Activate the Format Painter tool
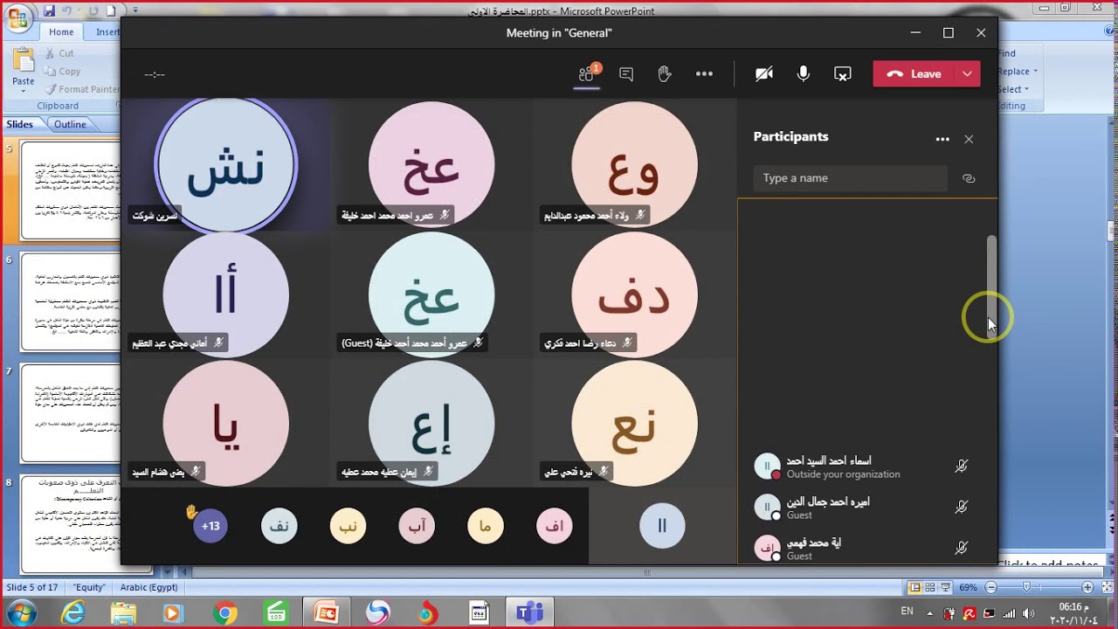Image resolution: width=1118 pixels, height=629 pixels. [x=81, y=89]
